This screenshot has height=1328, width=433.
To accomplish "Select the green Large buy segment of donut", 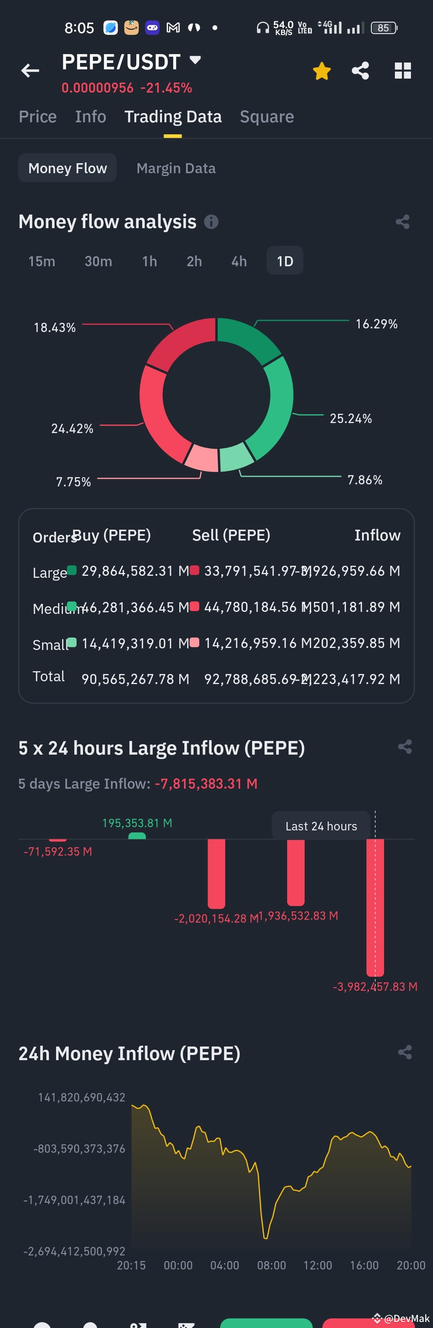I will pos(242,335).
